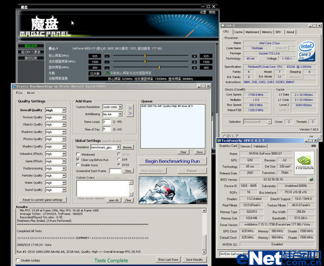The height and width of the screenshot is (266, 324).
Task: Open Water Quality dropdown
Action: [64, 183]
